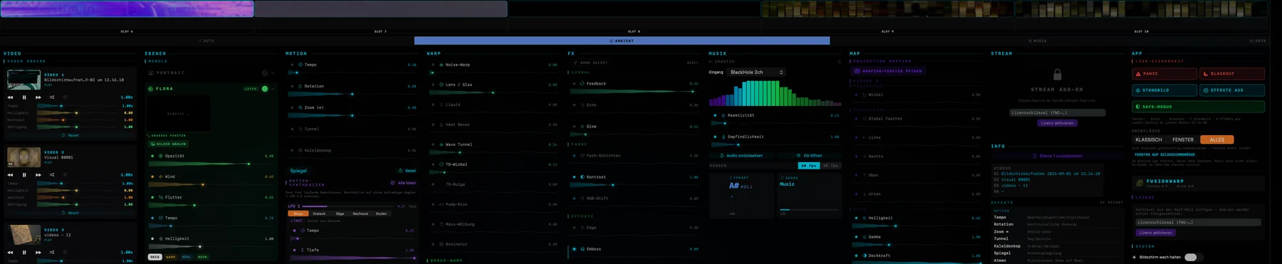Click the Empfindlichkeit microphone icon
The width and height of the screenshot is (1282, 264).
coord(723,137)
